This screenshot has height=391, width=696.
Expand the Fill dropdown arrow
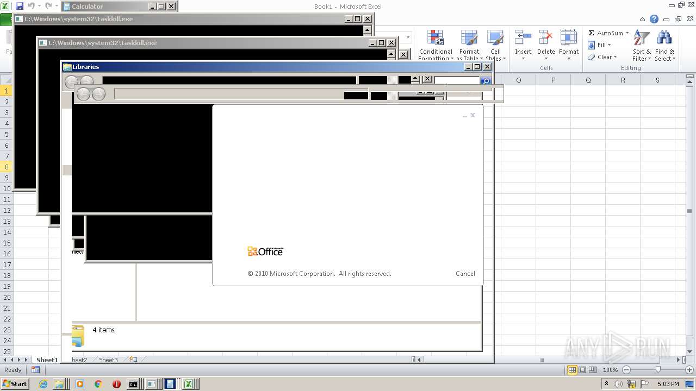click(609, 45)
